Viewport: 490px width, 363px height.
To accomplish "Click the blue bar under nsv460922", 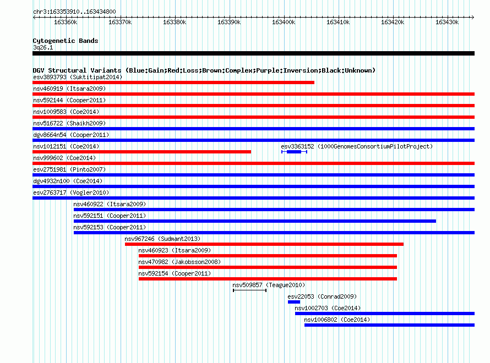I will coord(274,210).
